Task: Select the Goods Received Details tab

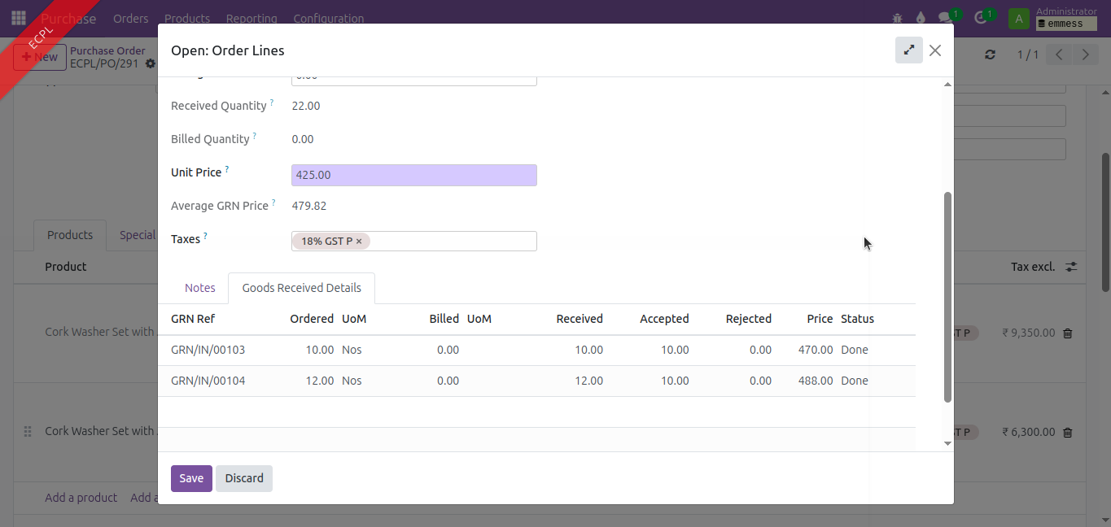Action: (x=301, y=288)
